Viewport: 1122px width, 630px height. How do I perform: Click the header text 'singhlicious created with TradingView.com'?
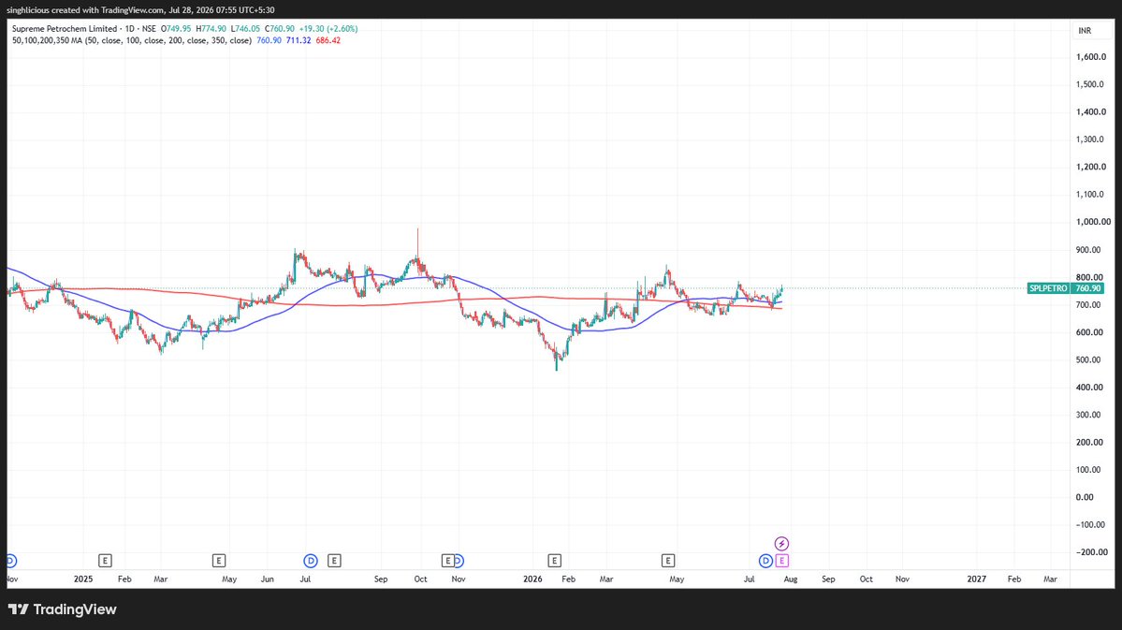[x=85, y=10]
